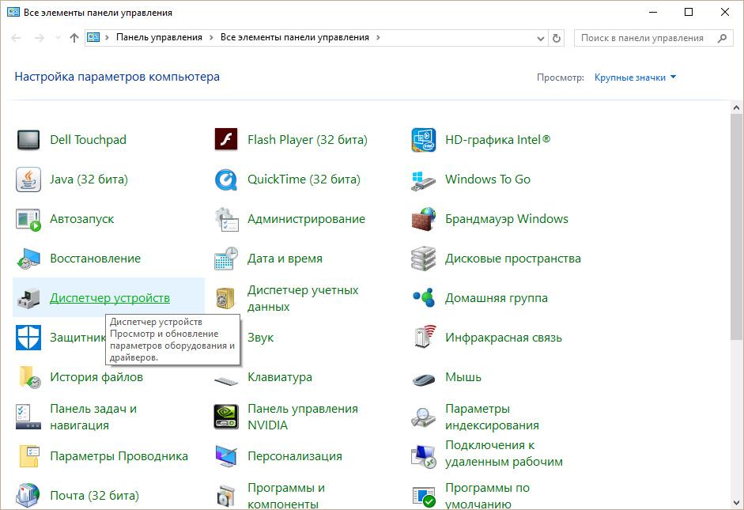Open the Dell Touchpad icon

[28, 140]
